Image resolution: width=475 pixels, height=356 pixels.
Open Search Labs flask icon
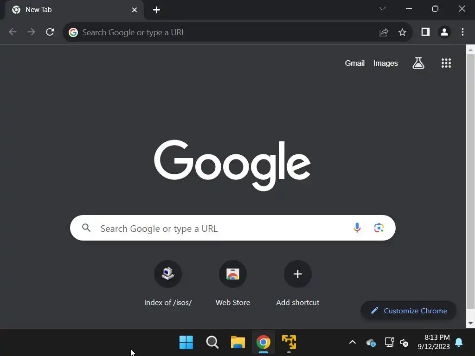coord(418,63)
